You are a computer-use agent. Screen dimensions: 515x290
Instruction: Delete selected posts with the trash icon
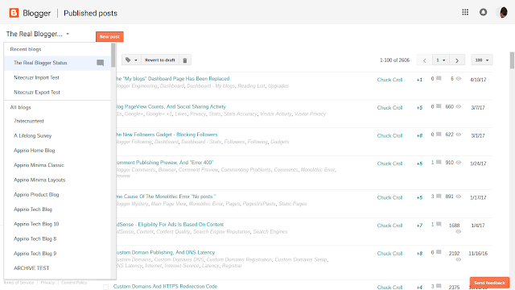click(185, 60)
